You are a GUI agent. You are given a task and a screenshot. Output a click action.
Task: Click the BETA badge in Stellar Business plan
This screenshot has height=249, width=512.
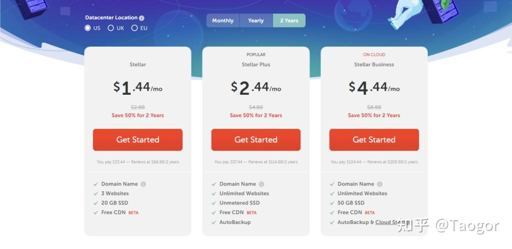pos(369,213)
